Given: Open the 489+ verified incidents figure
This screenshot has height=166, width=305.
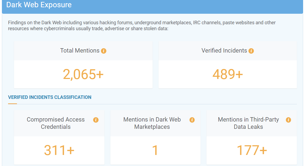Looking at the screenshot, I should tap(227, 74).
